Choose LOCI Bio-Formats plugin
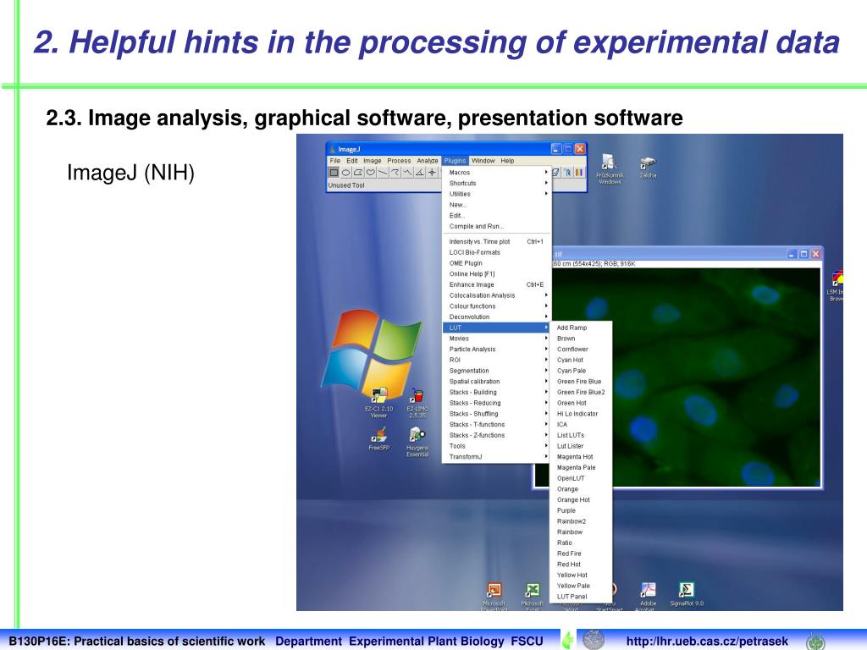 click(497, 252)
